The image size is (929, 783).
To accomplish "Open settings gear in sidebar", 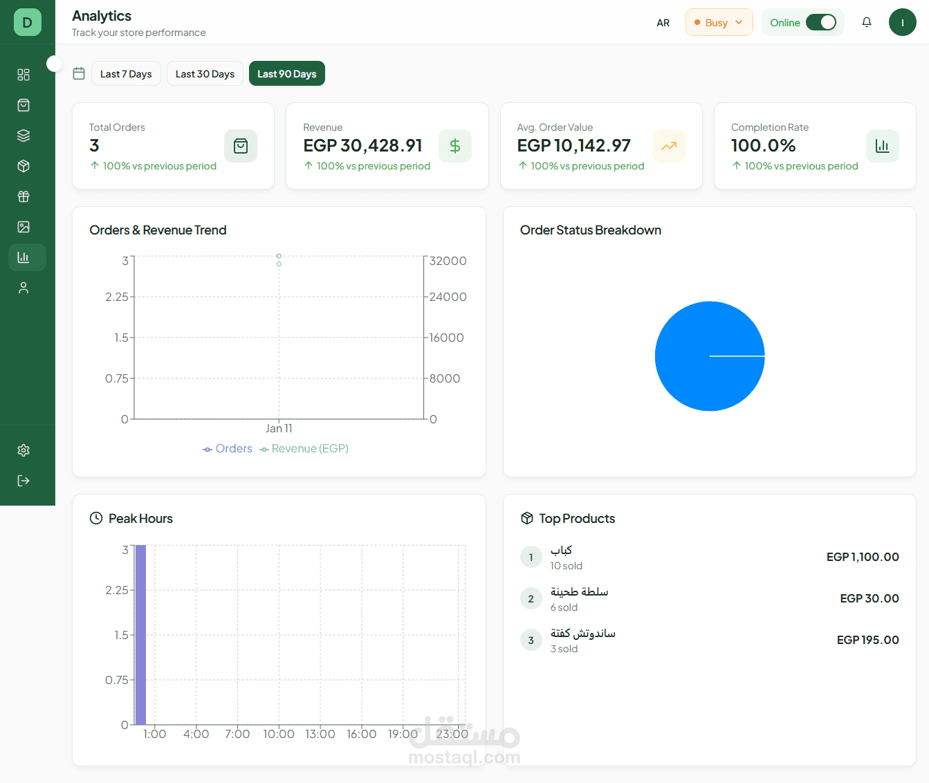I will (x=24, y=450).
